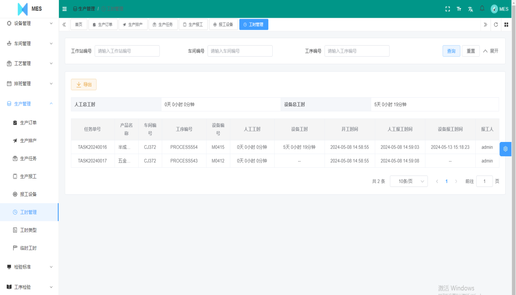
Task: Open 生产任务 in the sidebar
Action: click(x=29, y=159)
